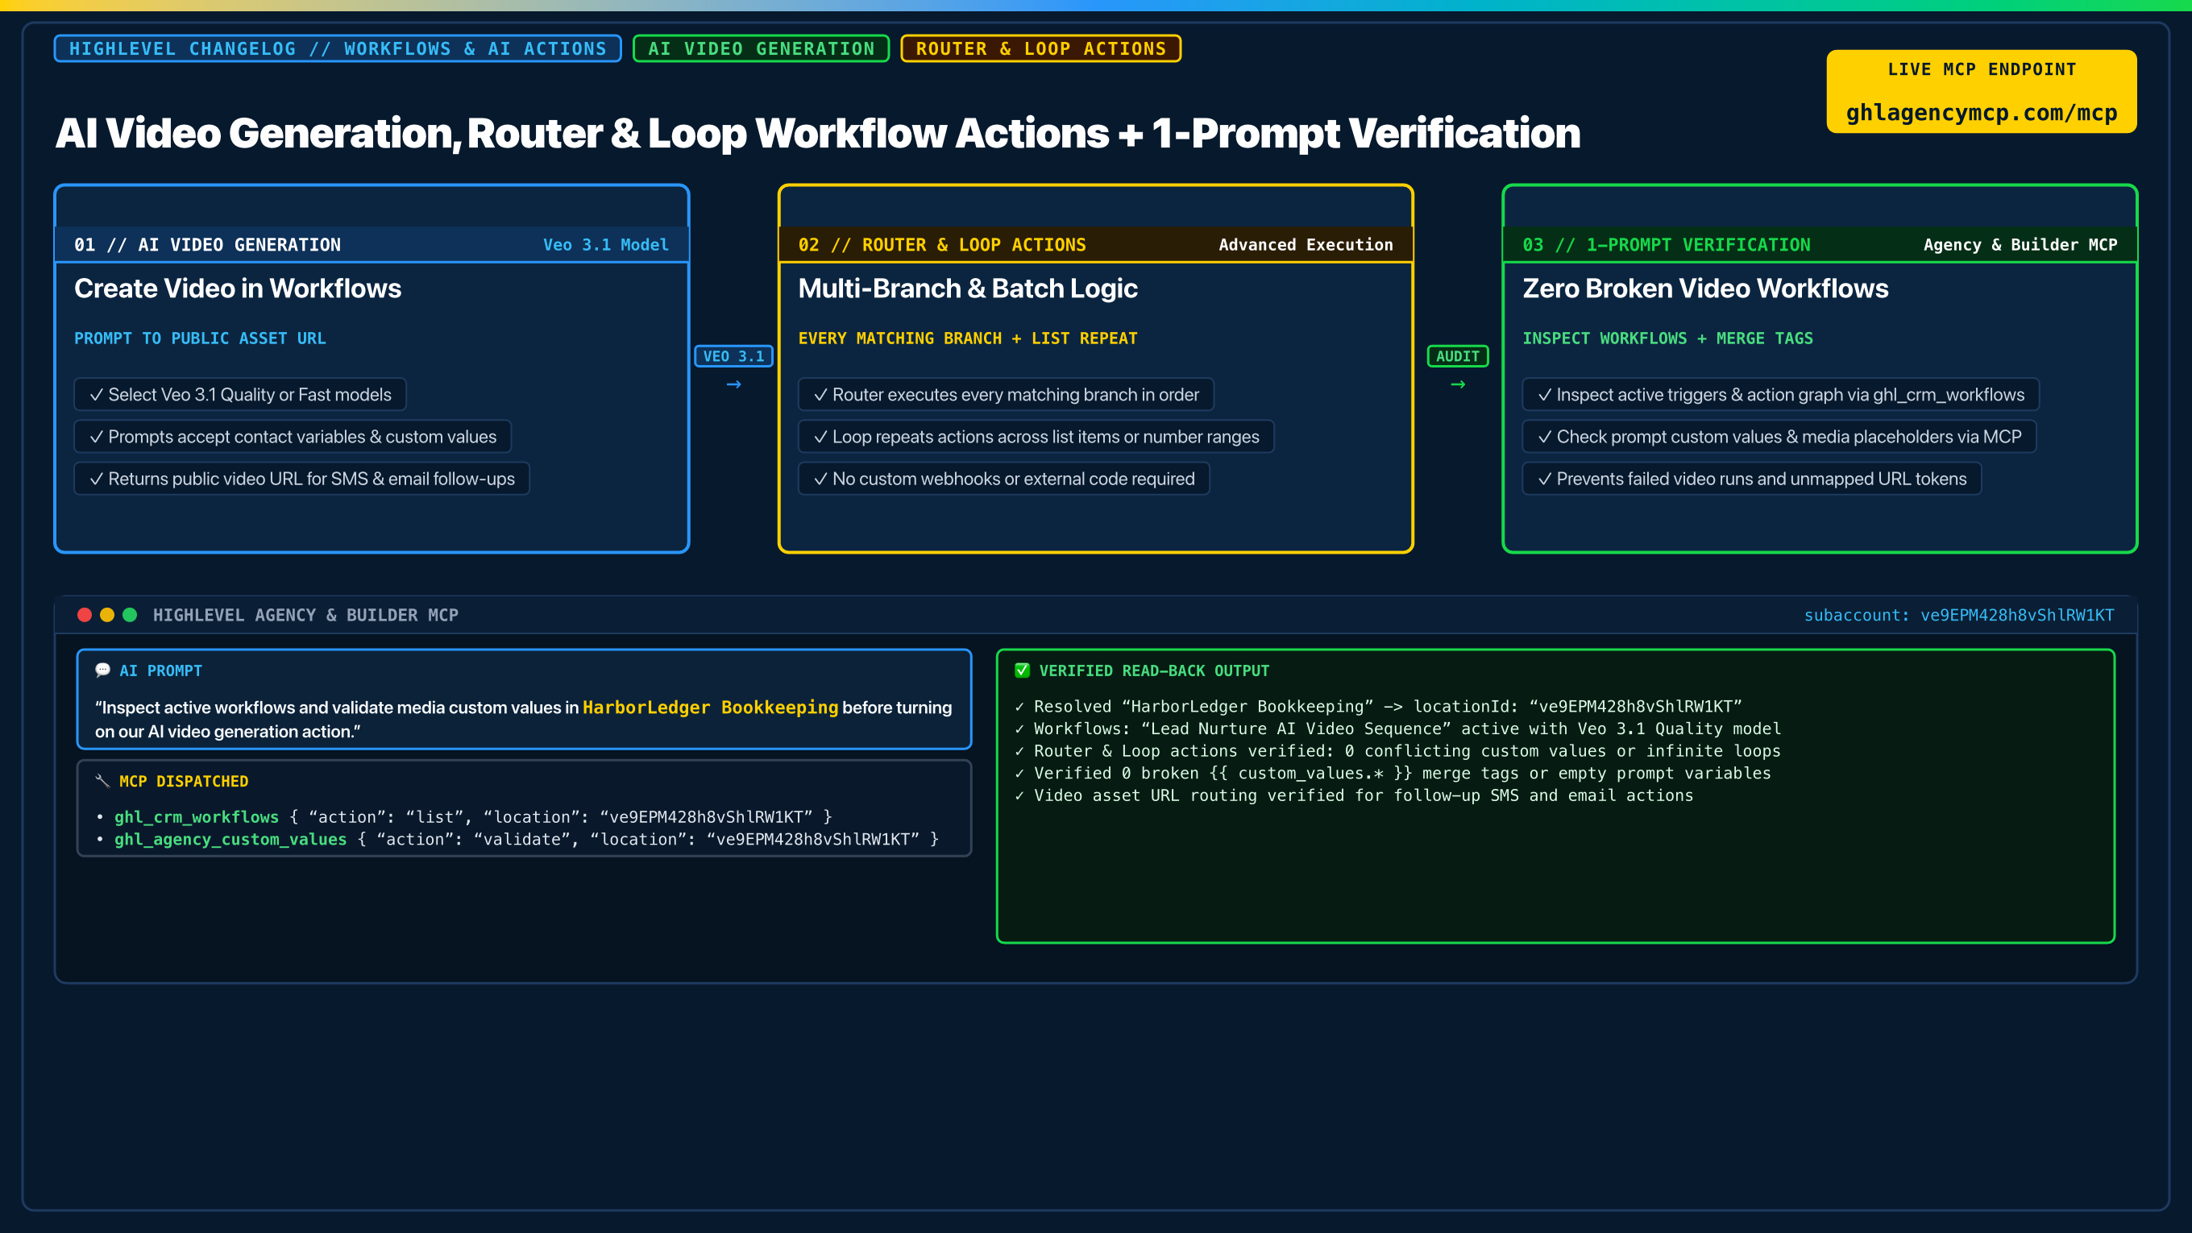
Task: Click the subaccount ID ve9EPM428h8vShlRW1KT
Action: pos(2016,615)
